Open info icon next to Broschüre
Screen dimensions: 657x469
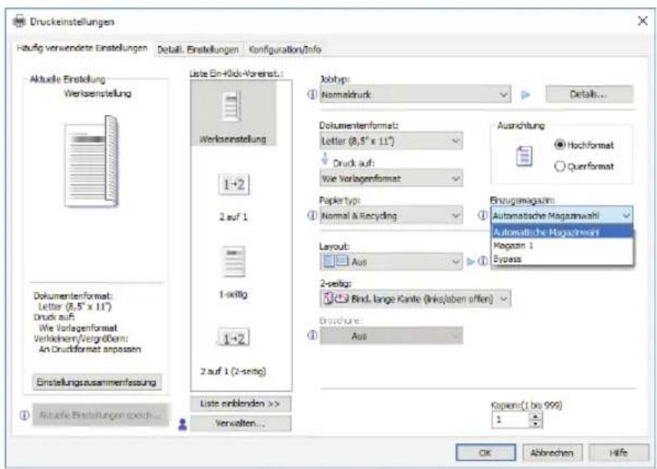pyautogui.click(x=311, y=336)
